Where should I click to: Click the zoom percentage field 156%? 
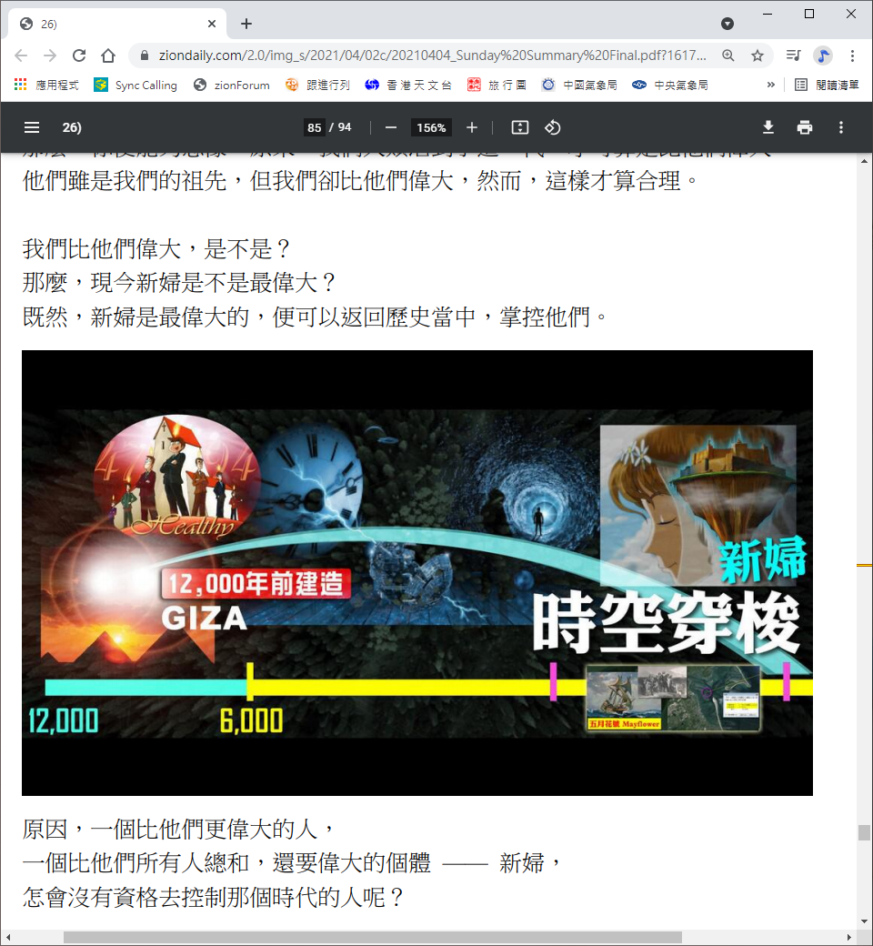tap(431, 127)
